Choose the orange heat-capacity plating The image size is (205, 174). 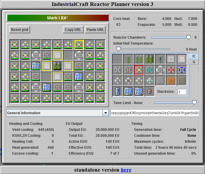(171, 81)
